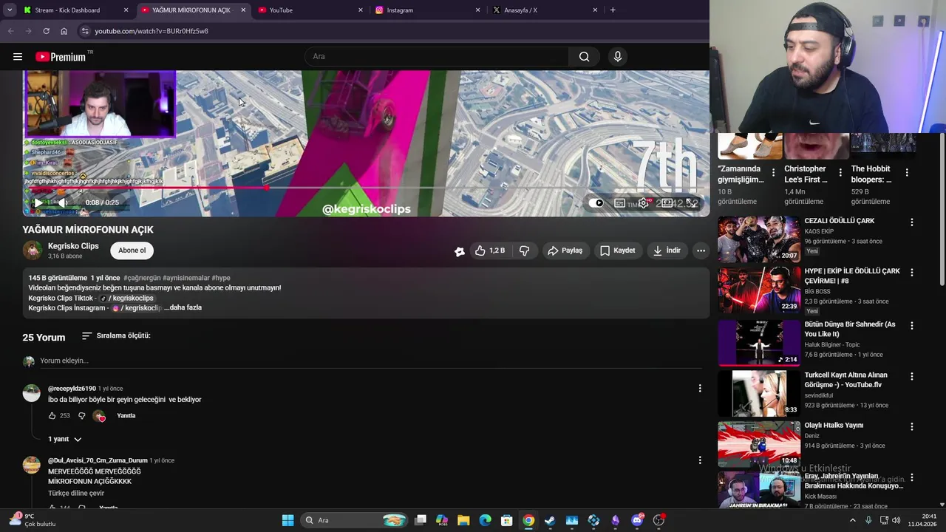This screenshot has width=946, height=532.
Task: Click the Yorum ekleyin comment field
Action: [370, 361]
